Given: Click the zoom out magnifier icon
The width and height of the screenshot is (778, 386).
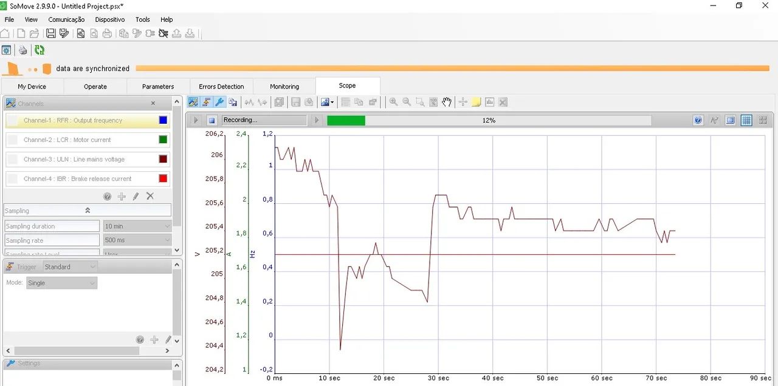Looking at the screenshot, I should click(407, 102).
